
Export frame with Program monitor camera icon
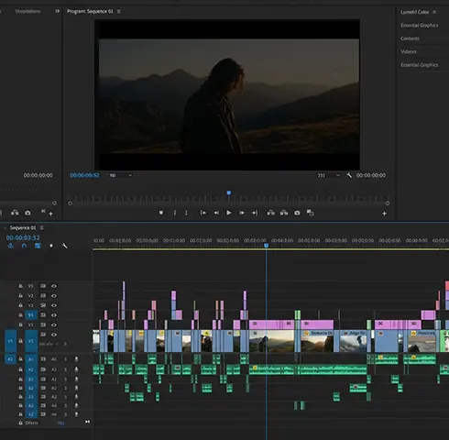click(297, 213)
